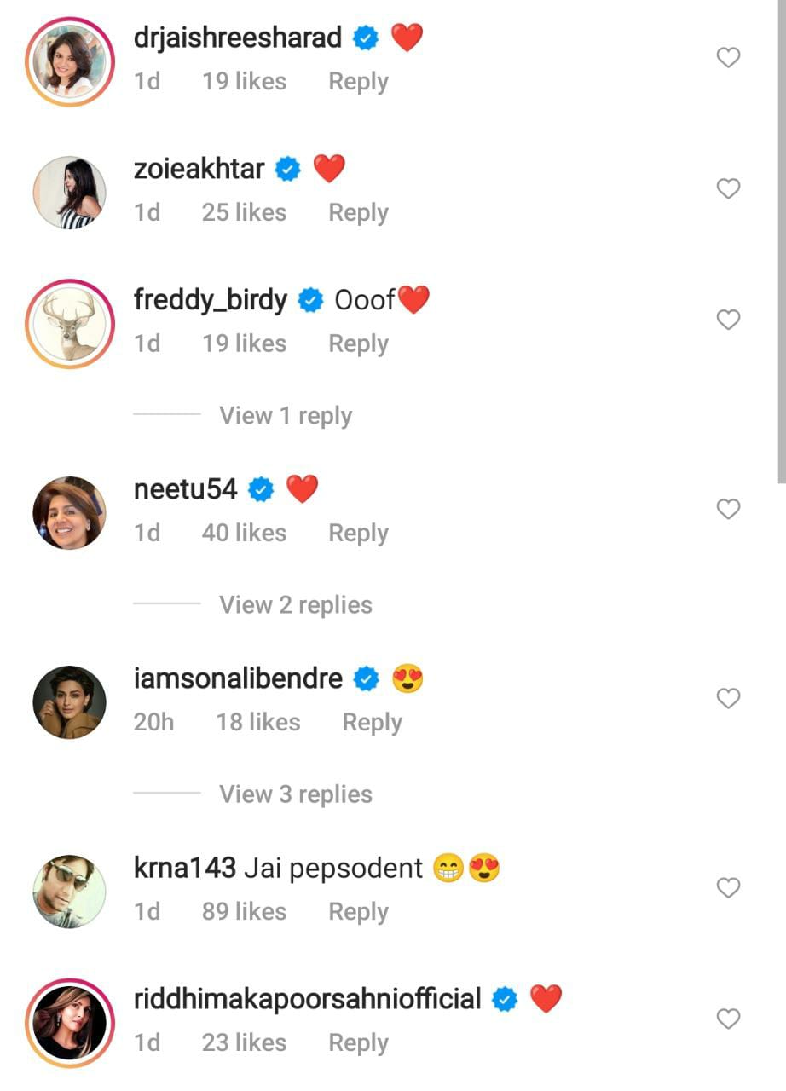786x1091 pixels.
Task: Reply to neetu54's comment
Action: 358,534
